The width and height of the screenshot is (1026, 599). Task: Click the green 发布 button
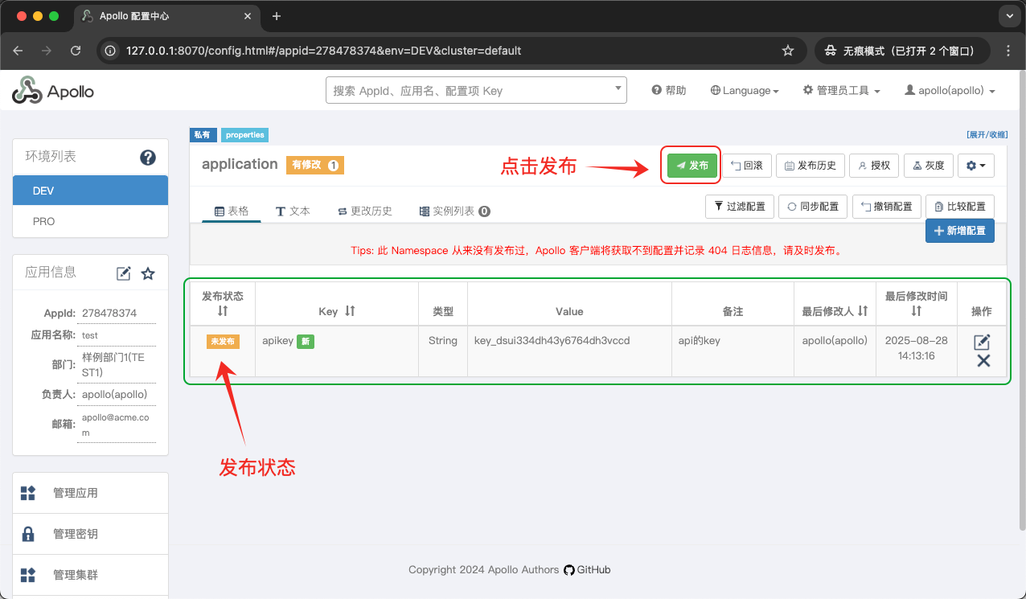[x=692, y=166]
